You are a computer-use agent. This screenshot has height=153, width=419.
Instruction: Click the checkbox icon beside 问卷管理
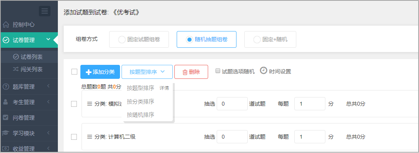[x=5, y=117]
